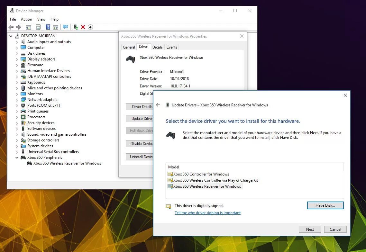The width and height of the screenshot is (366, 252).
Task: Select the Security devices item
Action: [41, 123]
